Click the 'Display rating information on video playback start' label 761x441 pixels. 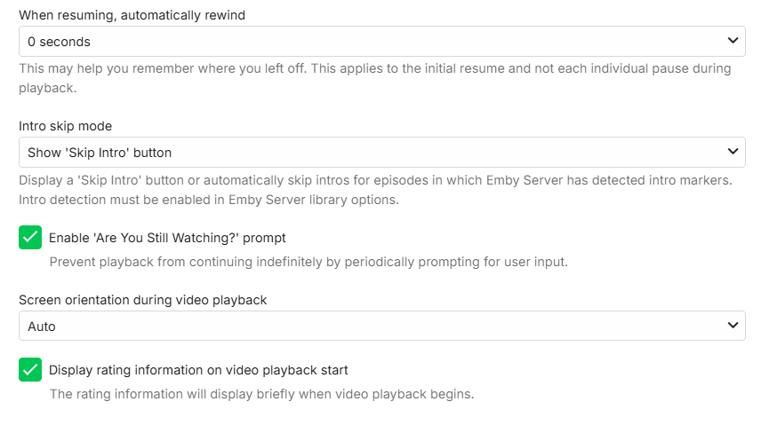coord(198,370)
